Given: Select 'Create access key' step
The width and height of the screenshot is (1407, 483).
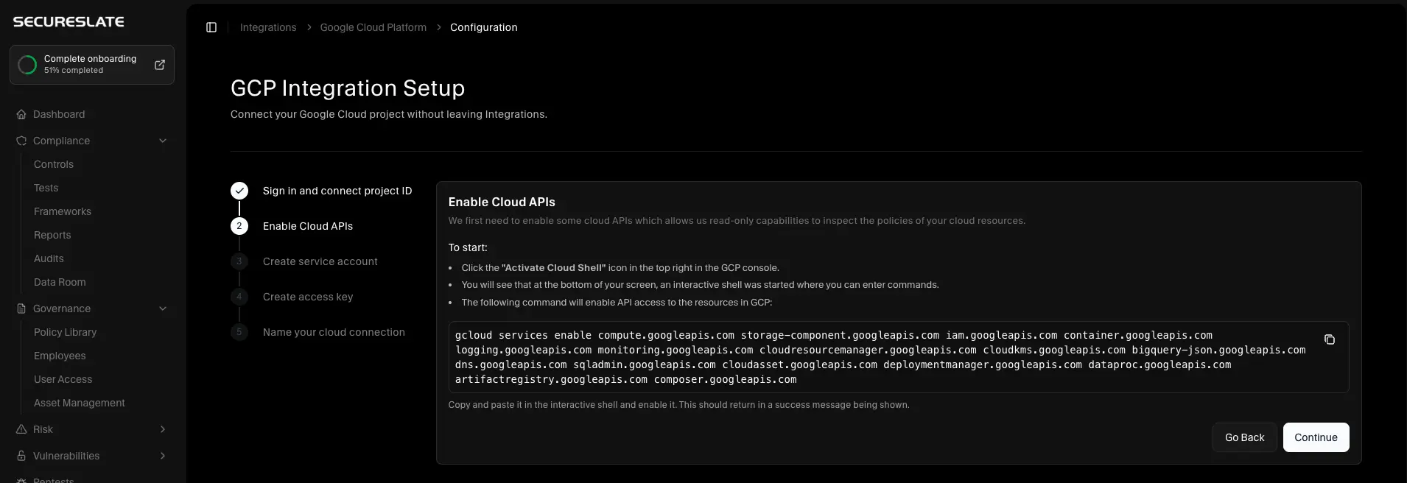Looking at the screenshot, I should (x=308, y=297).
